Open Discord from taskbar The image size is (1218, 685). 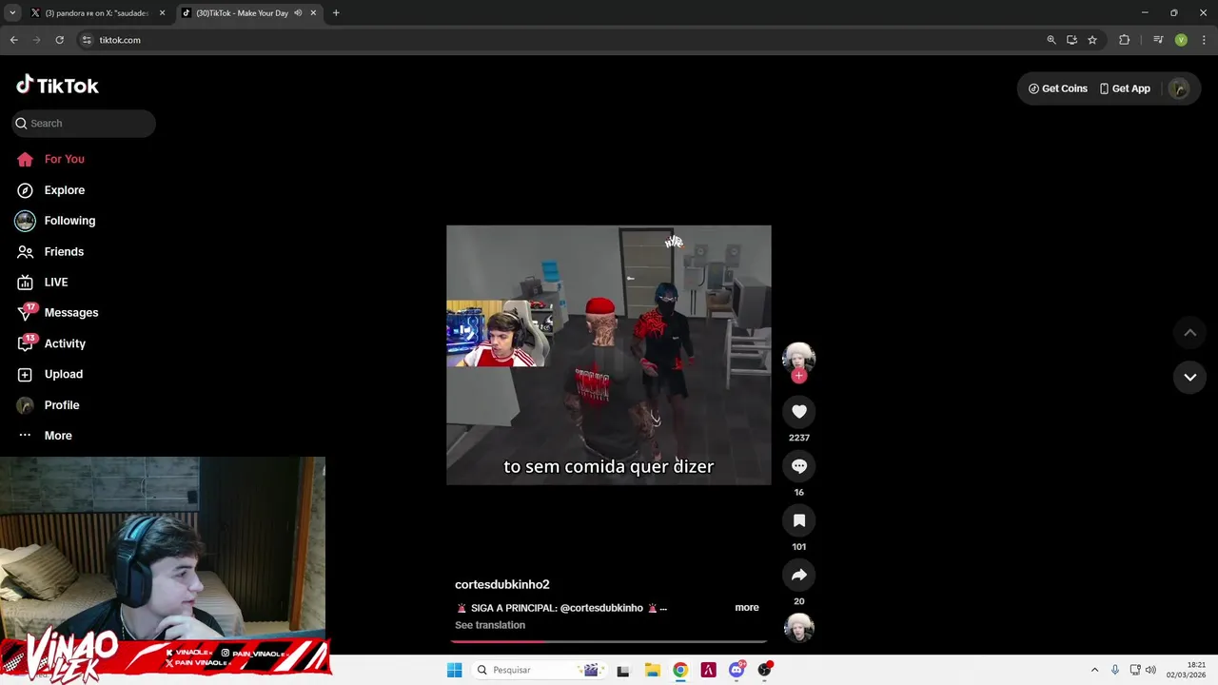point(737,670)
